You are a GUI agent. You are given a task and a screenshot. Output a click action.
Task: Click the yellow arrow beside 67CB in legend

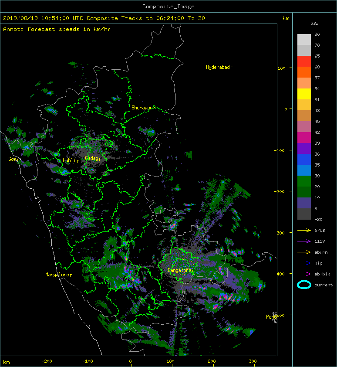point(304,230)
